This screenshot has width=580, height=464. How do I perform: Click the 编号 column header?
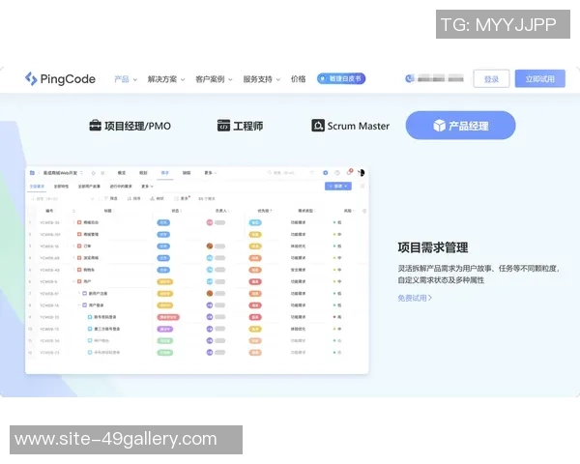click(49, 211)
